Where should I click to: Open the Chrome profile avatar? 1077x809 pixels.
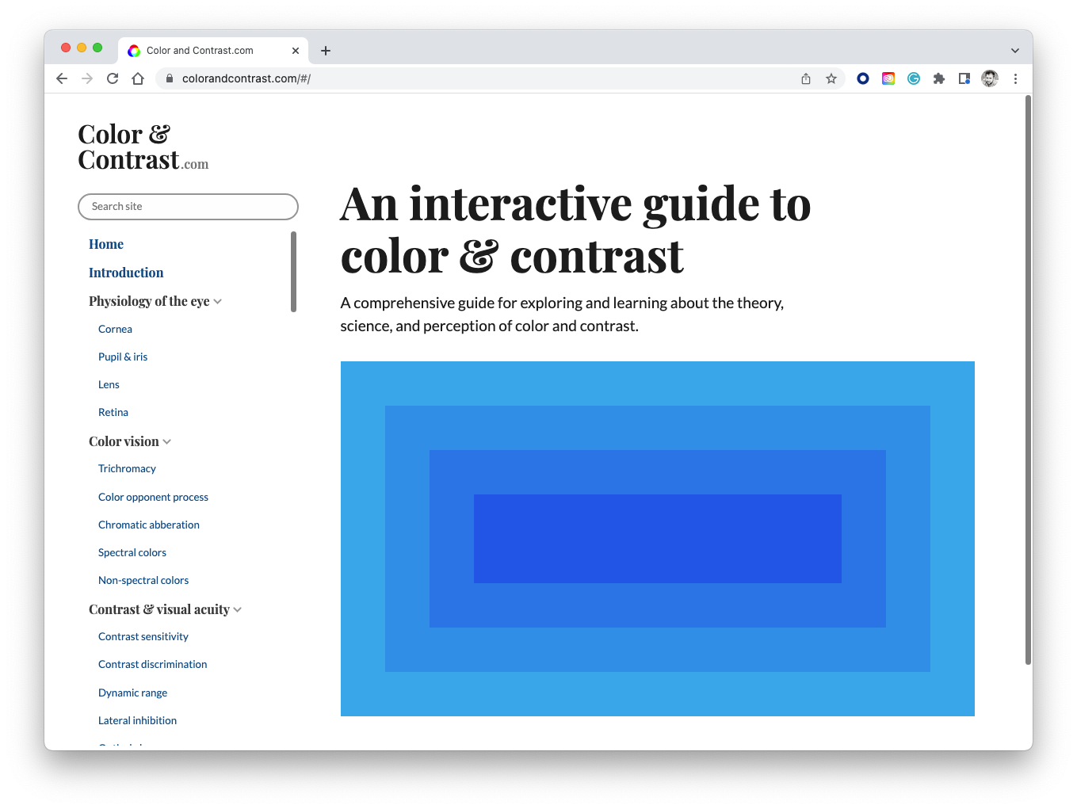coord(990,78)
